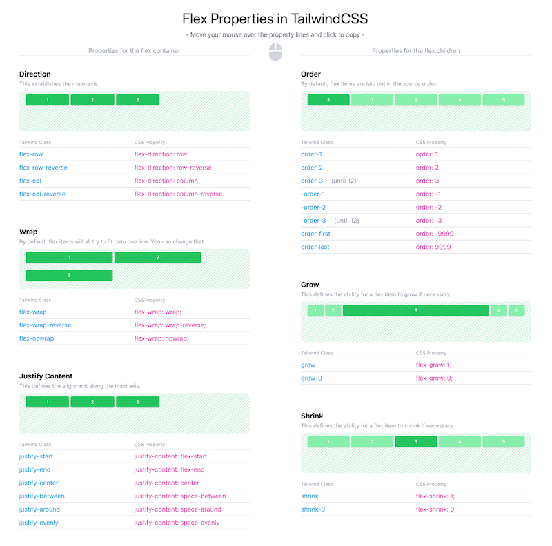
Task: Copy the order-last class line
Action: (x=416, y=247)
